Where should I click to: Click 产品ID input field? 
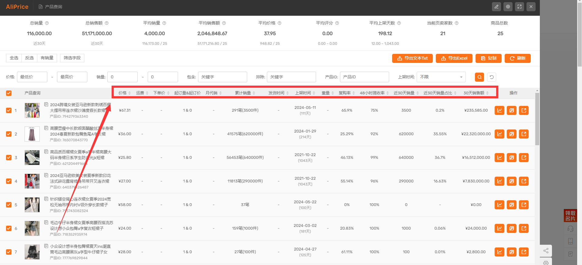(x=365, y=77)
